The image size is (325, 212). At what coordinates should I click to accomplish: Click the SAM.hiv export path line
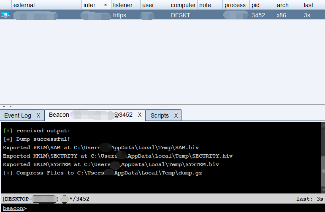click(x=101, y=148)
